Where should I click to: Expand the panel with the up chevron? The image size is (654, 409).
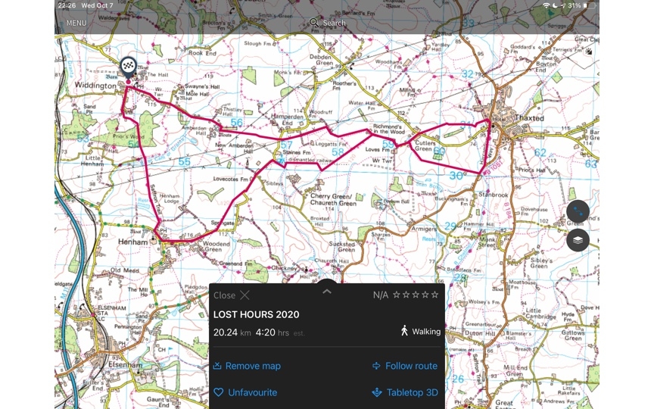tap(327, 292)
